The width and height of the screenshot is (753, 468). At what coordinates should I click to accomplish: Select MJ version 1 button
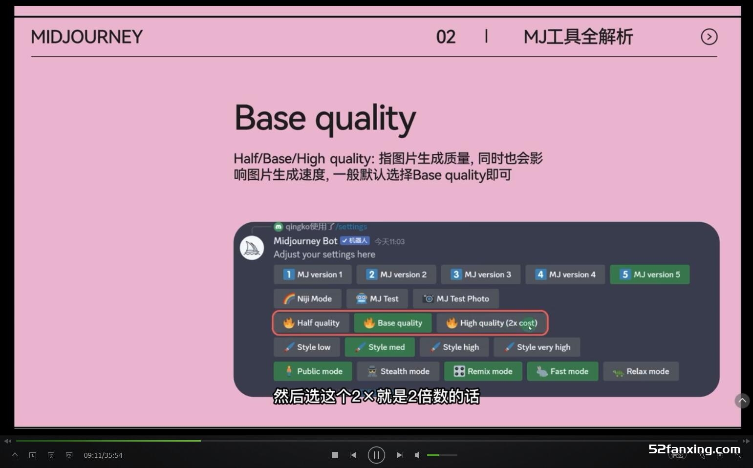[313, 275]
